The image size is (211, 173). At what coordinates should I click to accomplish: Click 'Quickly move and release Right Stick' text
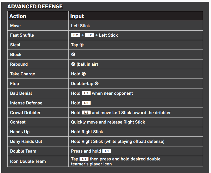click(108, 122)
